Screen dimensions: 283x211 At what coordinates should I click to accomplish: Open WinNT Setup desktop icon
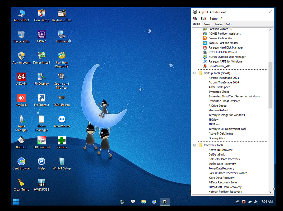[62, 164]
